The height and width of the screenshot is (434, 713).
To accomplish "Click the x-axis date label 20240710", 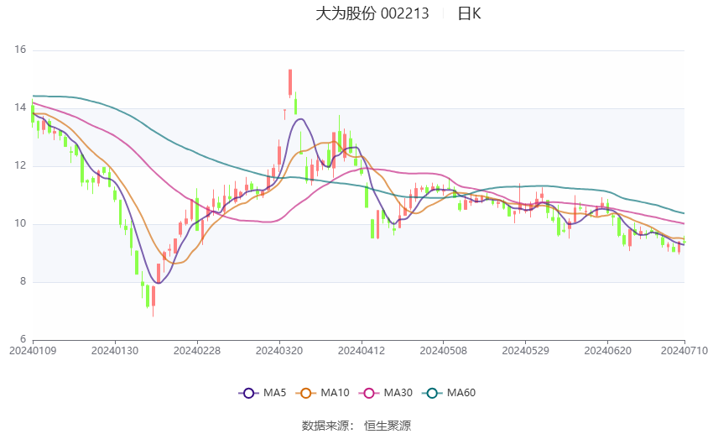I will click(x=684, y=351).
